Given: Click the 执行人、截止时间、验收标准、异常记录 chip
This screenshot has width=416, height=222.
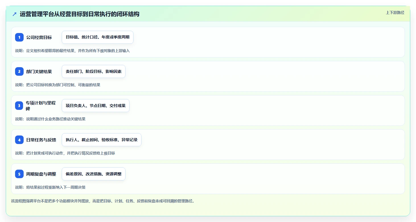Looking at the screenshot, I should coord(102,140).
